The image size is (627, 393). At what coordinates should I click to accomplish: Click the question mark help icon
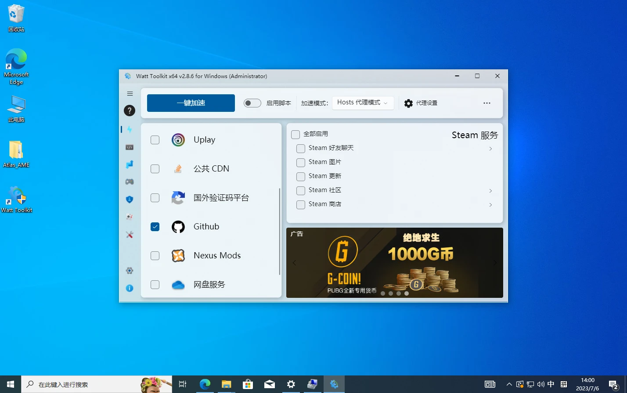point(130,111)
